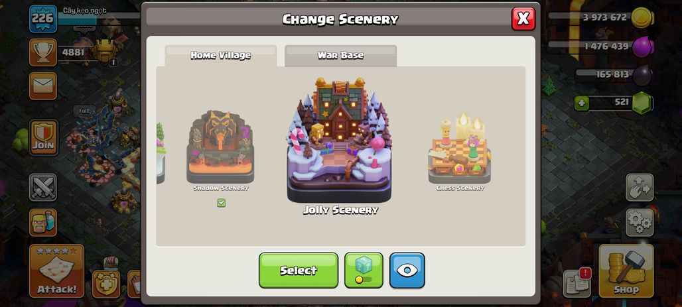The image size is (682, 307).
Task: Switch to the War Base tab
Action: [340, 56]
